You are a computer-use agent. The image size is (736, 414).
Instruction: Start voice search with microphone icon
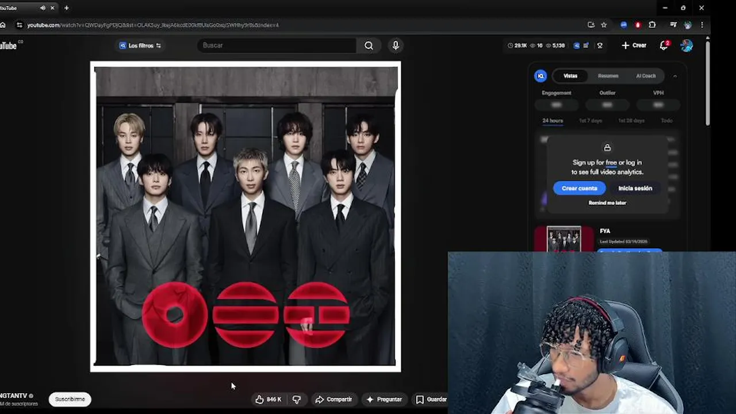pyautogui.click(x=396, y=45)
